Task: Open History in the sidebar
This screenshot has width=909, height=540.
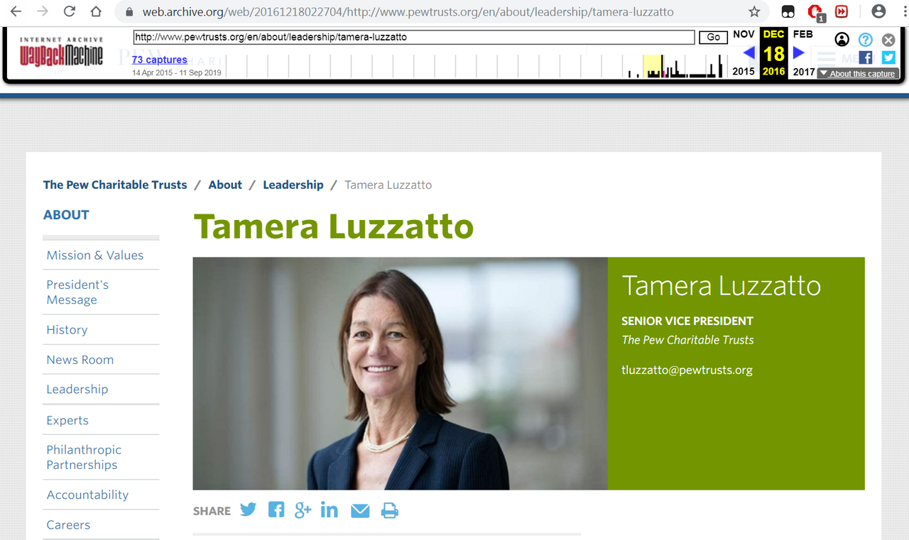Action: (x=67, y=330)
